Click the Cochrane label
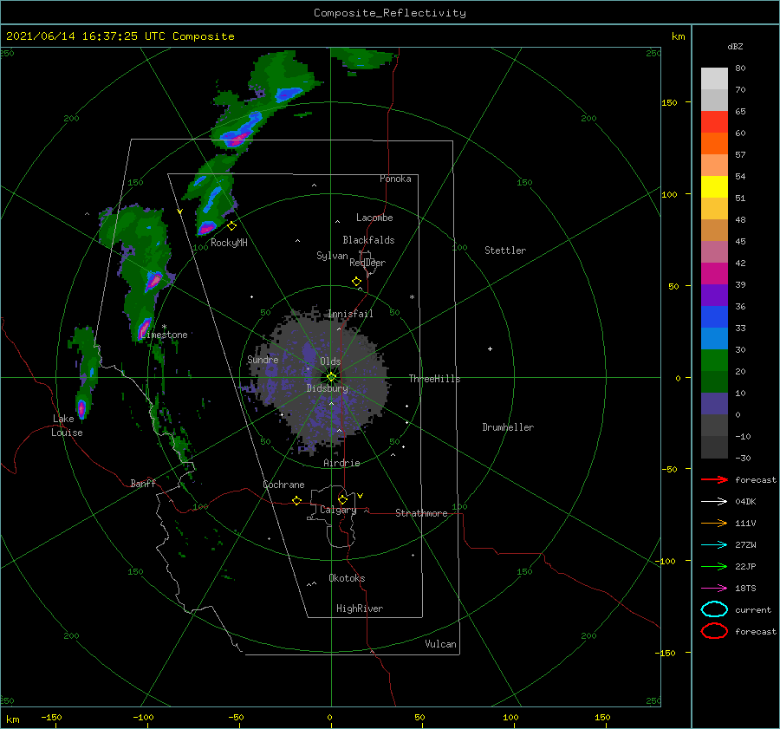The width and height of the screenshot is (780, 729). [x=283, y=485]
